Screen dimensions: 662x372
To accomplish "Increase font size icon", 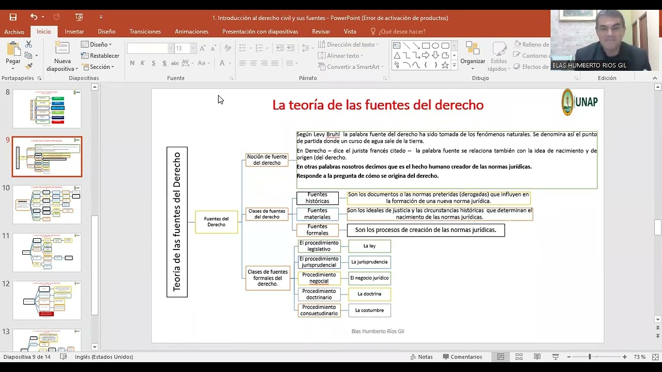I will pyautogui.click(x=203, y=48).
